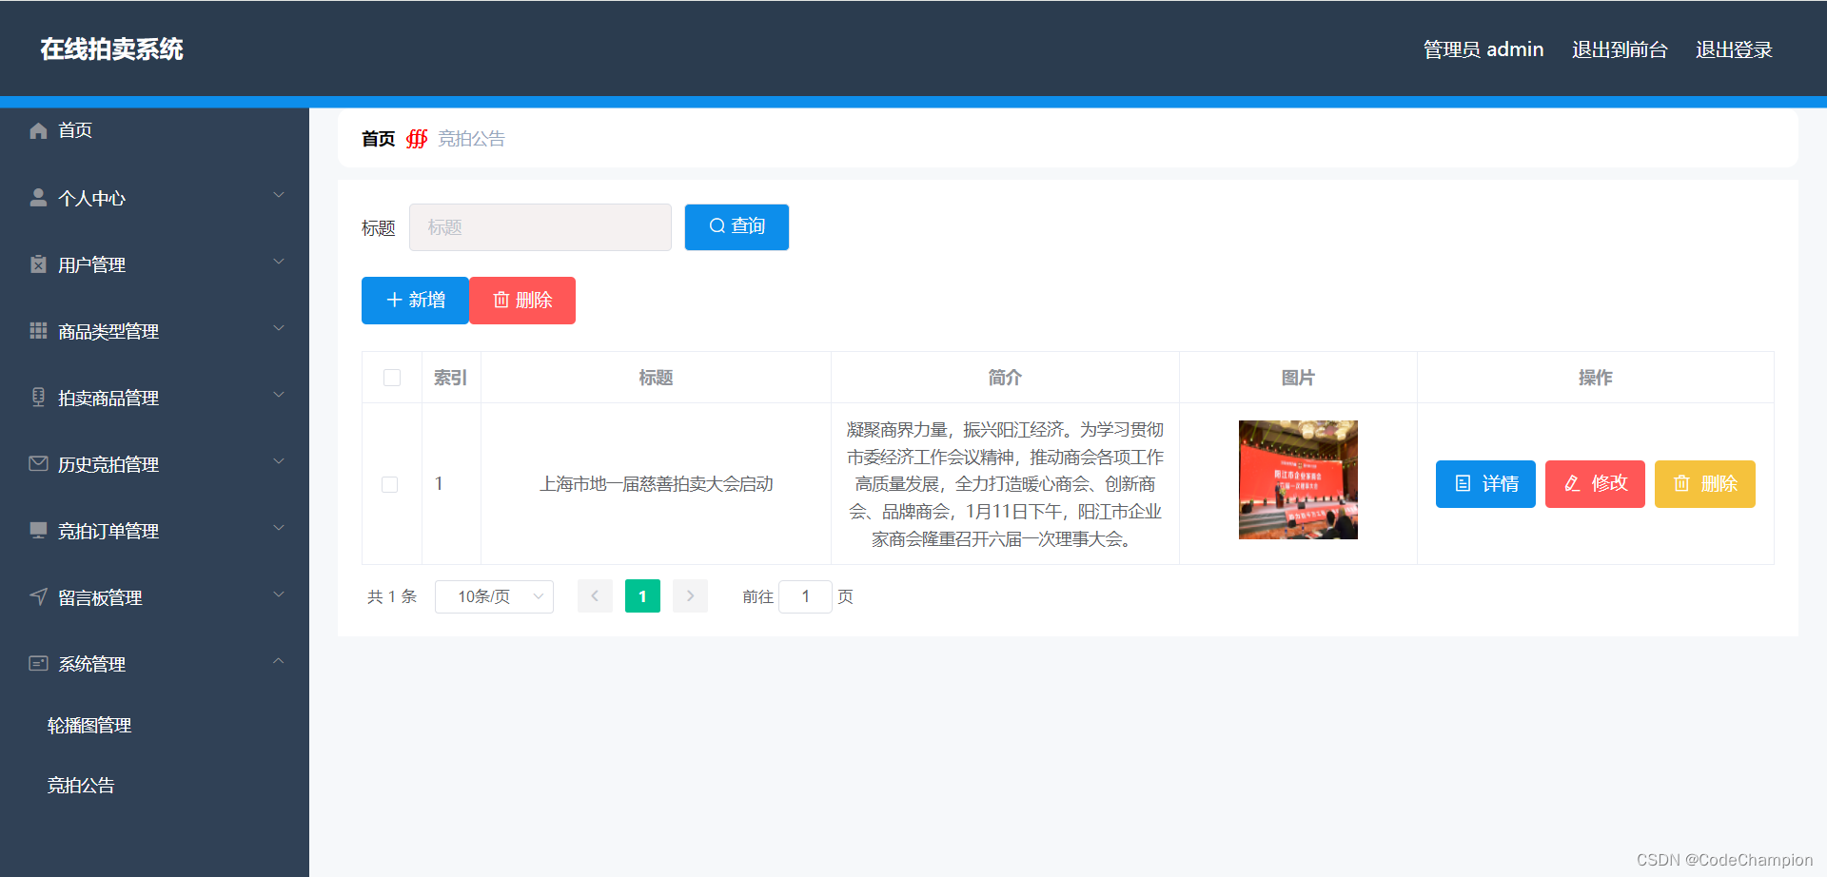Viewport: 1827px width, 877px height.
Task: Open 用户管理 via its sidebar icon
Action: point(38,263)
